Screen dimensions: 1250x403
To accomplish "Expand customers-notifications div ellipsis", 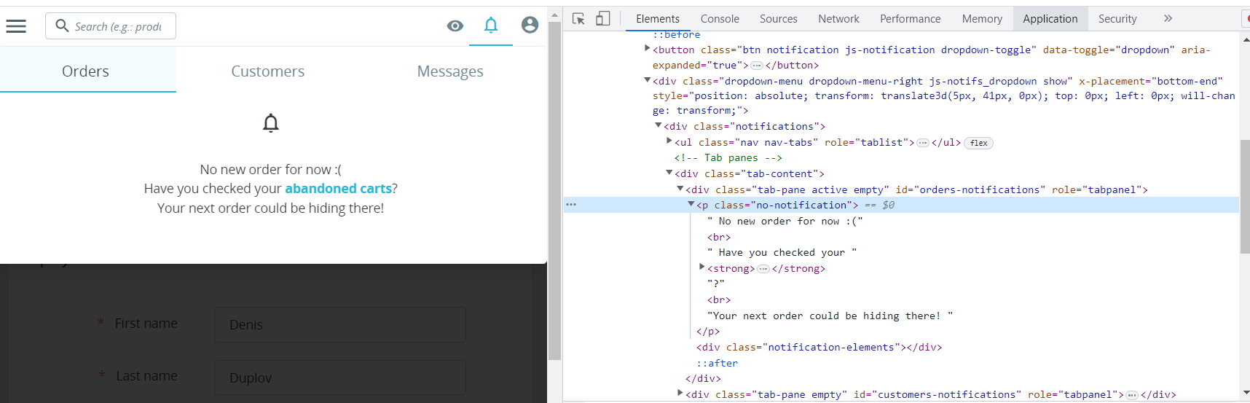I will pyautogui.click(x=1132, y=395).
